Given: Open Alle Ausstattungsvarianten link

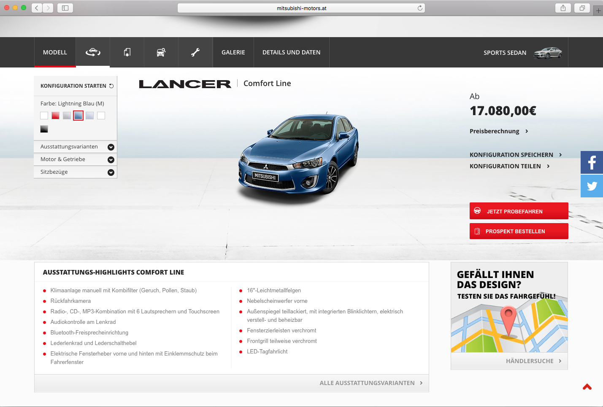Looking at the screenshot, I should coord(371,383).
